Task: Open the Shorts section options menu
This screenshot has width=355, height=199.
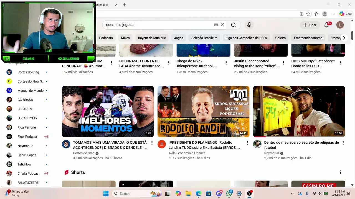Action: click(340, 172)
